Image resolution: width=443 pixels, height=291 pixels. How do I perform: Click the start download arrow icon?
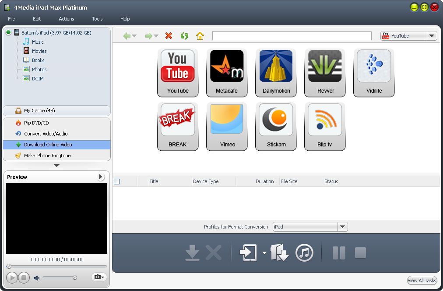(193, 253)
